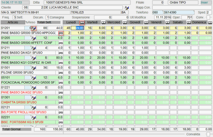The image size is (213, 137).
Task: Click the book icon next to Giovedì header
Action: coord(146,23)
